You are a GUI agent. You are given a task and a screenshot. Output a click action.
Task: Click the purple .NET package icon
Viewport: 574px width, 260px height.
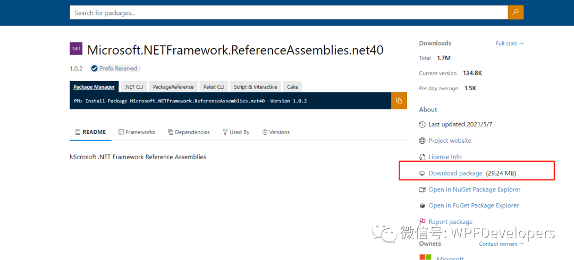tap(76, 49)
